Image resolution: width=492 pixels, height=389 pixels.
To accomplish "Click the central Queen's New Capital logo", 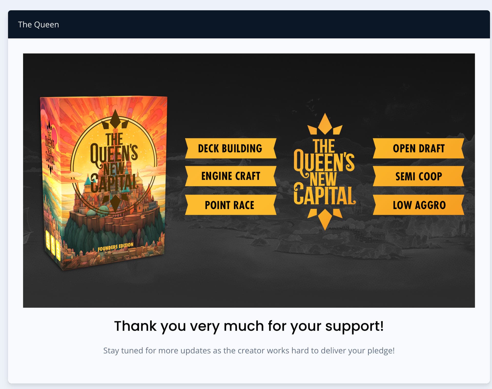I will (325, 172).
